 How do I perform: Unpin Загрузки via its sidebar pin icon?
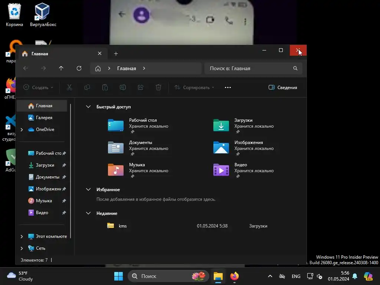(64, 165)
